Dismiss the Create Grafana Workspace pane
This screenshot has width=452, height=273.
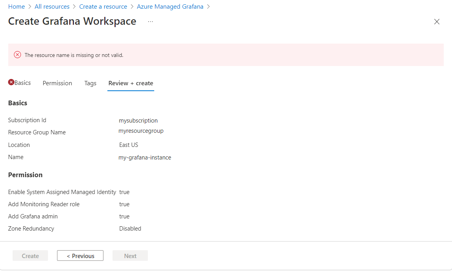click(437, 22)
